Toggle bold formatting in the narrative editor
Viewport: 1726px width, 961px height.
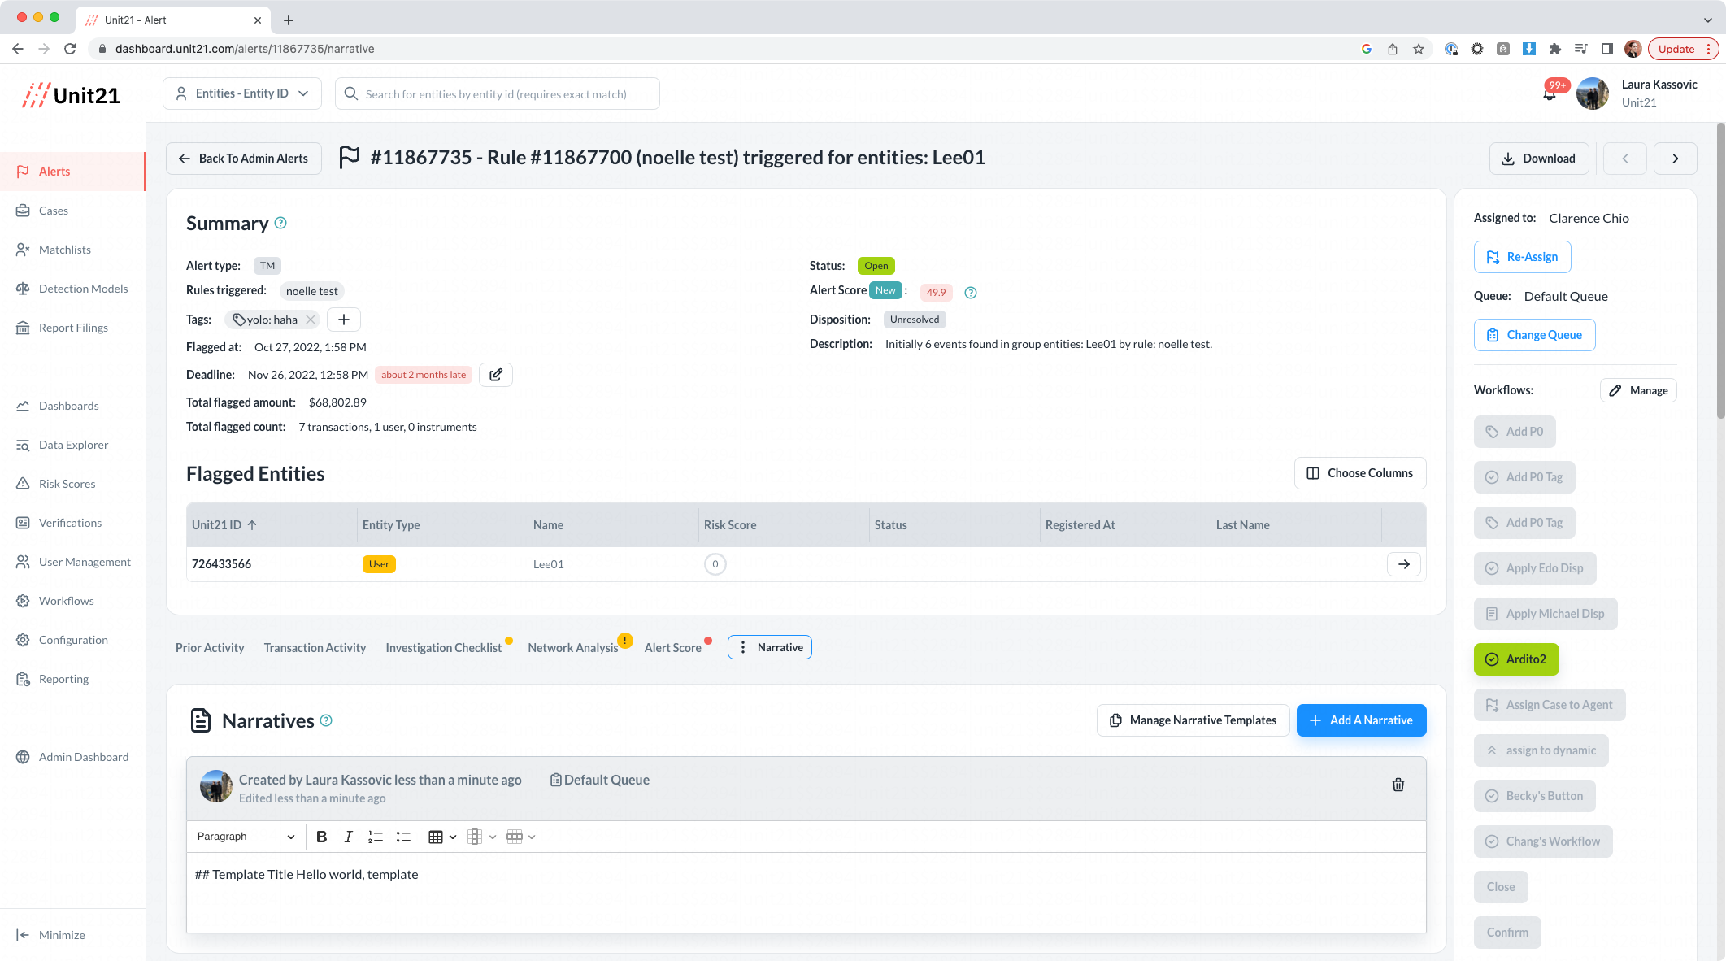(x=321, y=837)
